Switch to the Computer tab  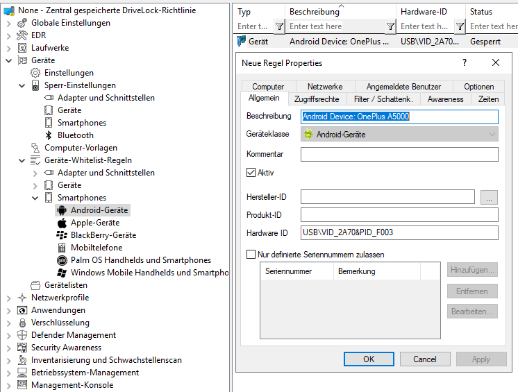[x=268, y=87]
